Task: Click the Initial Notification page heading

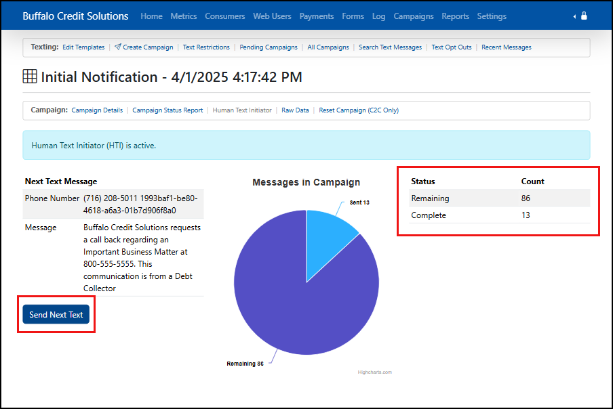Action: click(x=172, y=77)
